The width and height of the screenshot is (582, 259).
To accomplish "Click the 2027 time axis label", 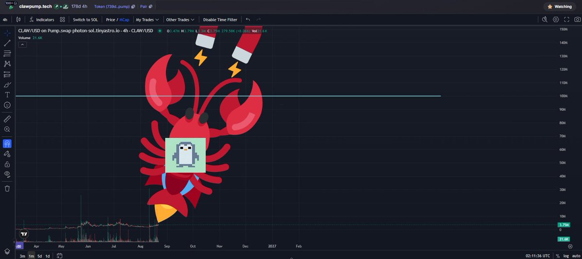I will click(272, 246).
